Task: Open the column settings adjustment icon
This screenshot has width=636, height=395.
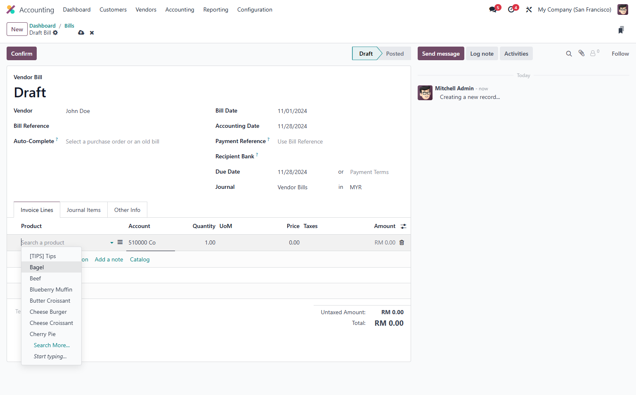Action: (404, 226)
